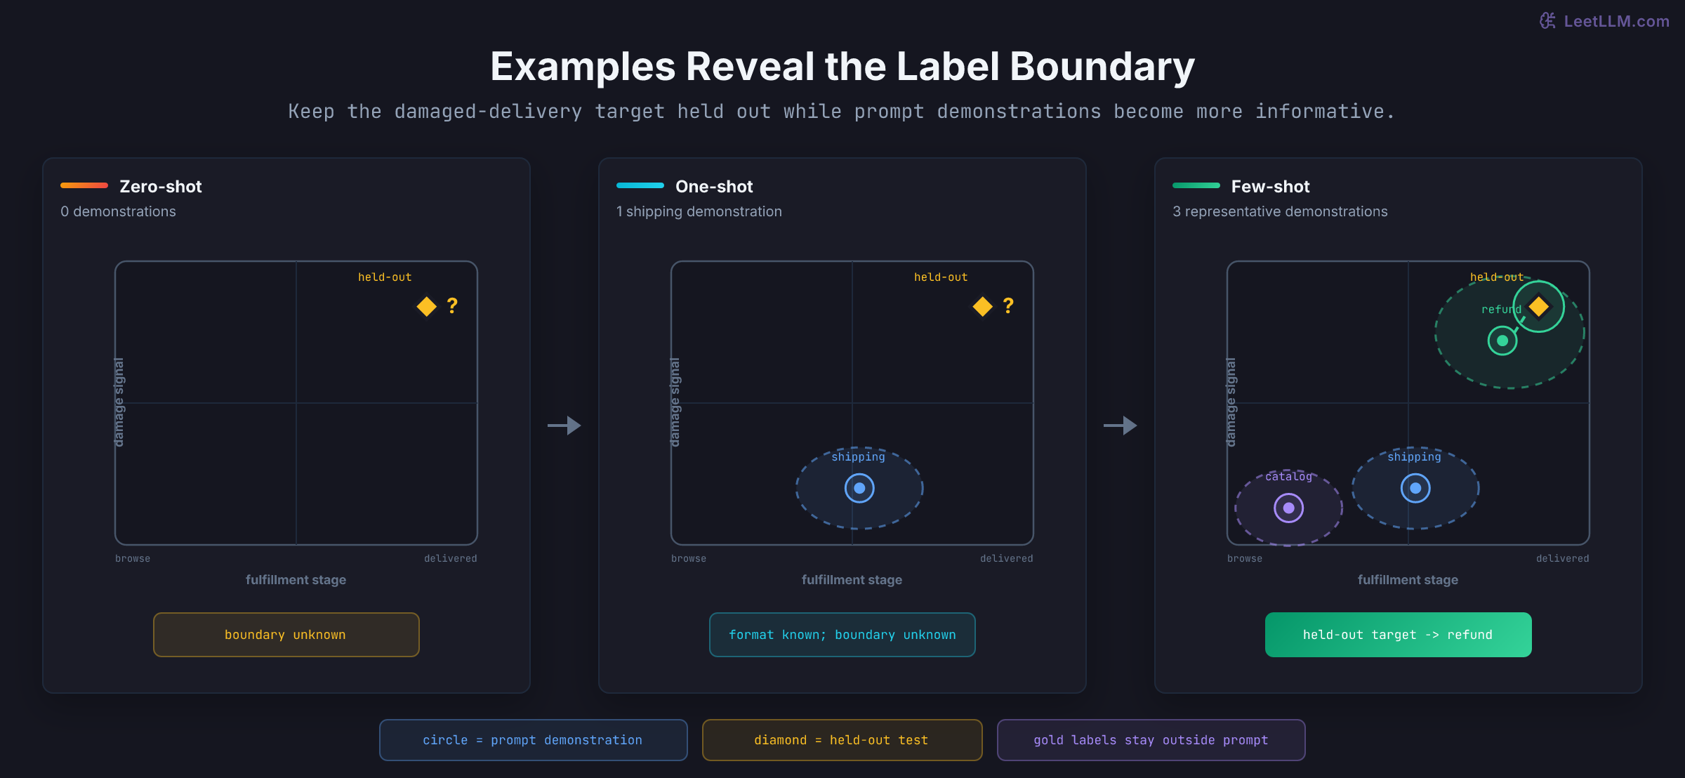Click "damage signal" axis label in One-shot chart

pos(675,402)
